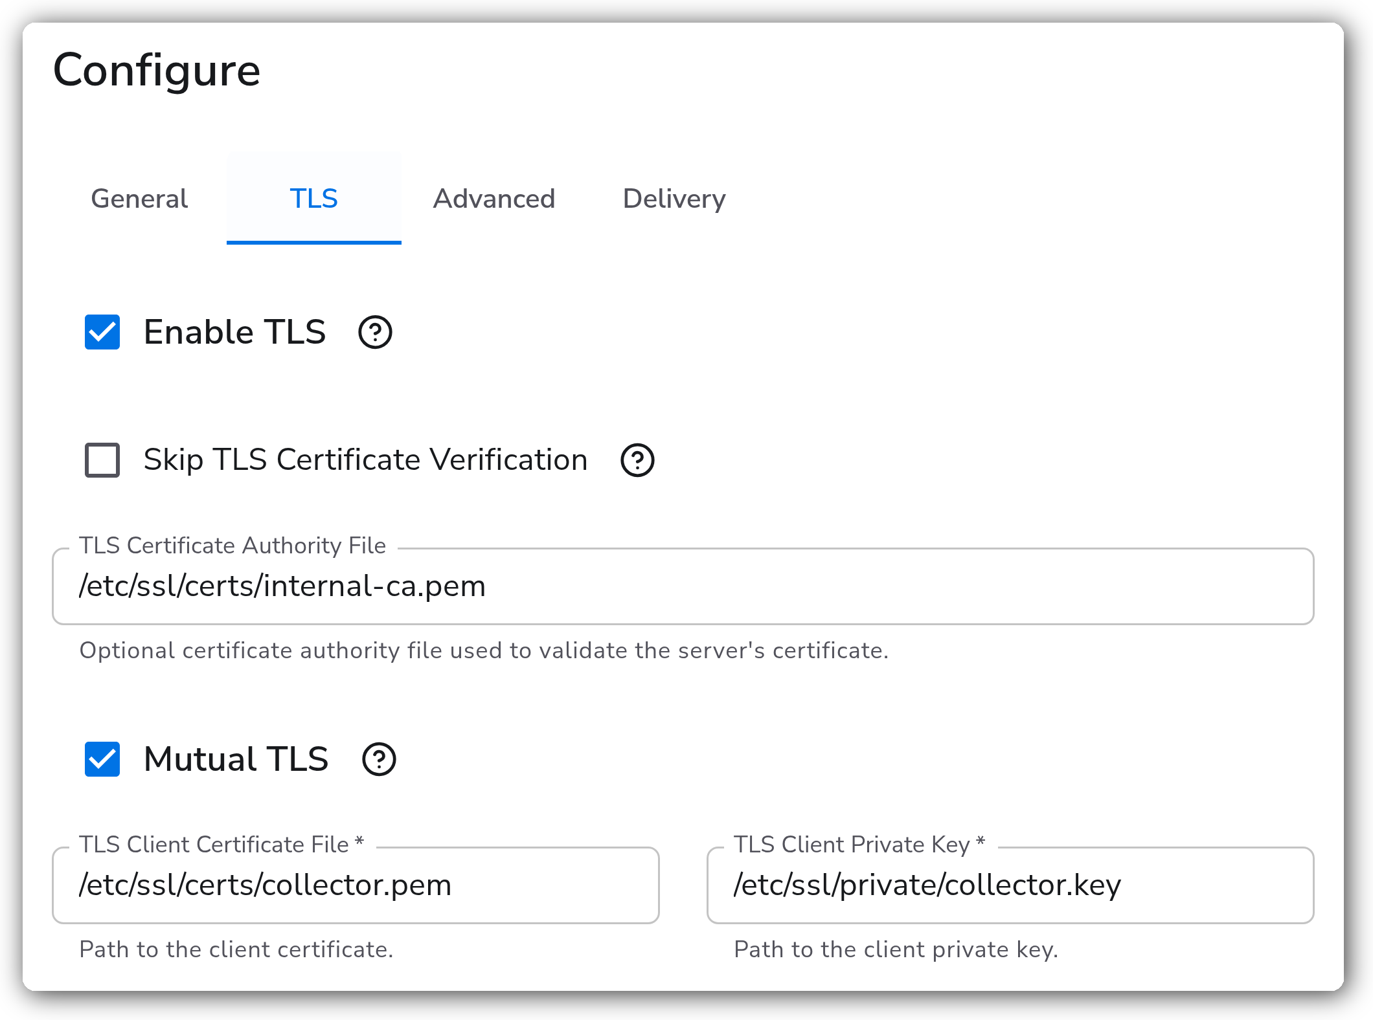Click into TLS Client Certificate File input
The image size is (1373, 1020).
[x=356, y=885]
